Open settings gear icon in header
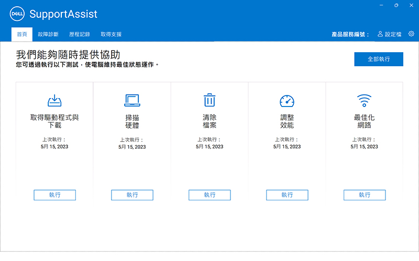419x261 pixels. tap(411, 34)
